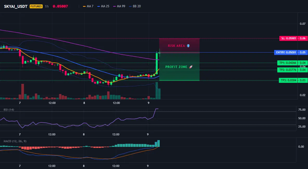Click date 7 on the main chart axis

tap(20, 103)
